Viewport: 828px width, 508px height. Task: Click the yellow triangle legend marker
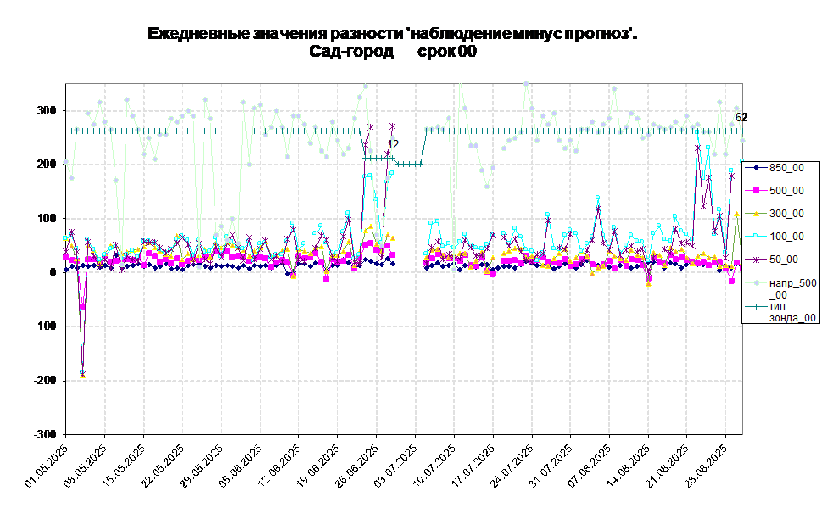(x=755, y=214)
